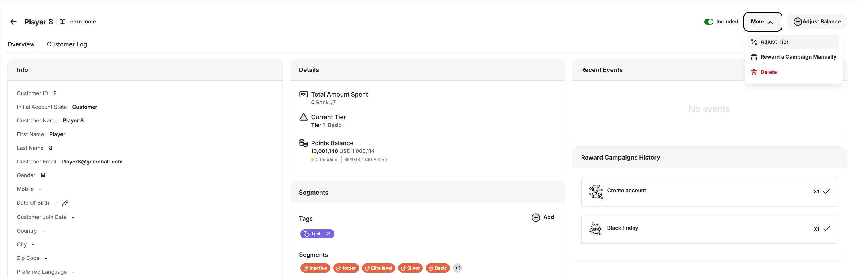
Task: Select the pencil icon to edit Date Of Birth
Action: click(x=65, y=203)
